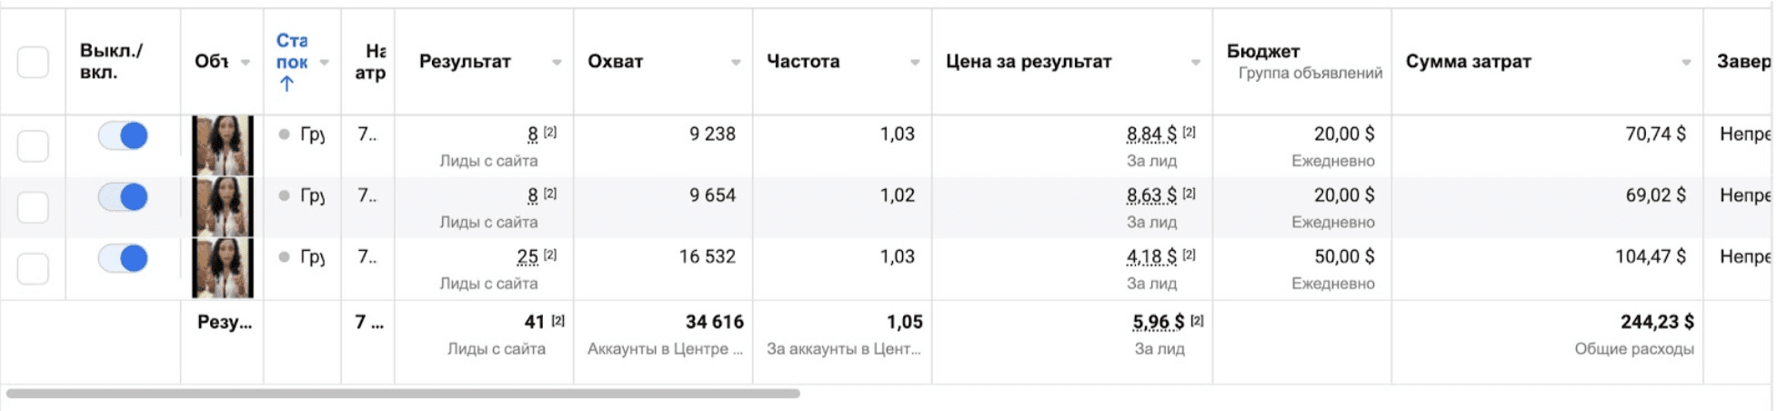Expand the Охват column dropdown arrow
The image size is (1777, 411).
point(736,62)
